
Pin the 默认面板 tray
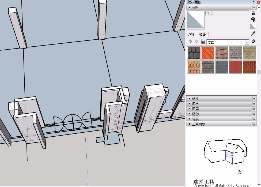click(254, 2)
